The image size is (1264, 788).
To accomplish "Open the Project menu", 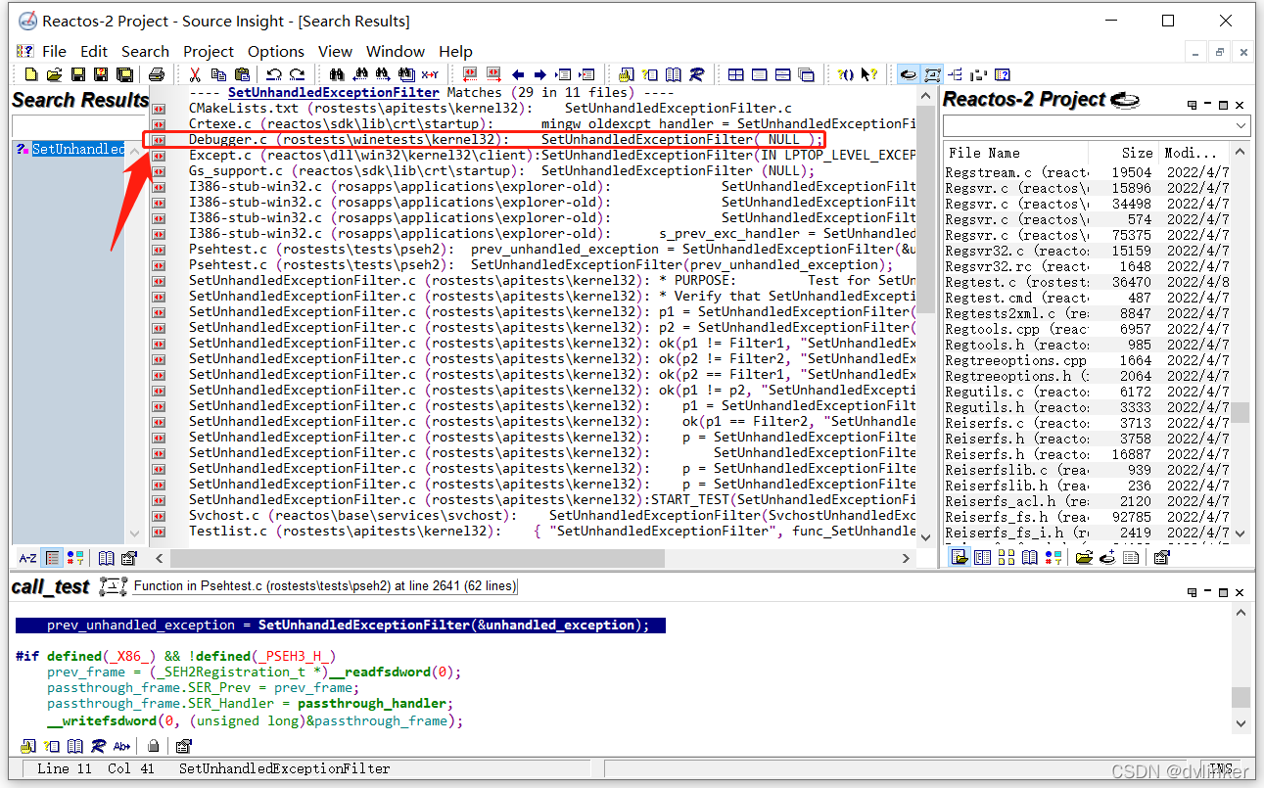I will (209, 51).
